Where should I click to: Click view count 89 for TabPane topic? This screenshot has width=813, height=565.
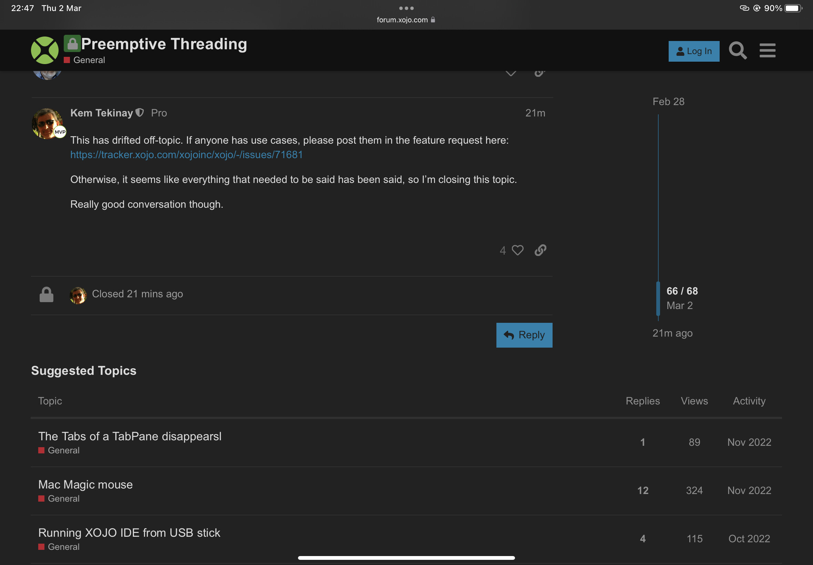pos(694,442)
